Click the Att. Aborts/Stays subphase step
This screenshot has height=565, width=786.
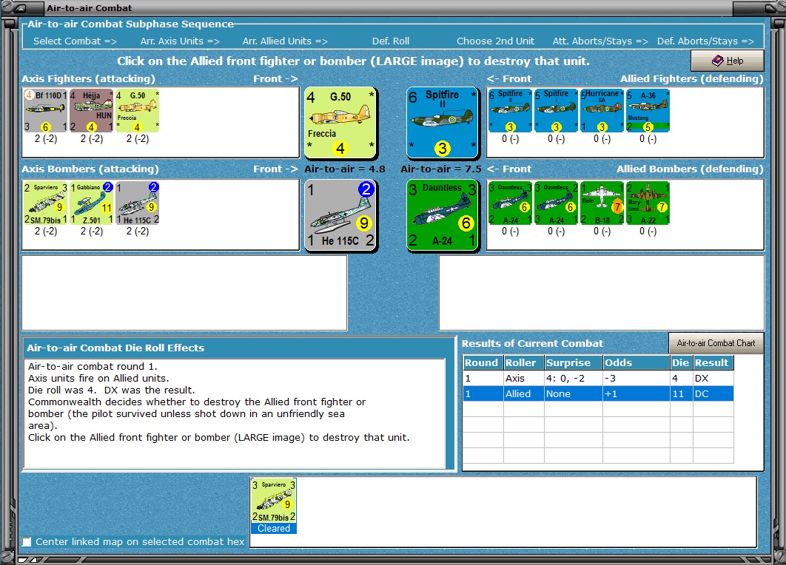(x=600, y=41)
